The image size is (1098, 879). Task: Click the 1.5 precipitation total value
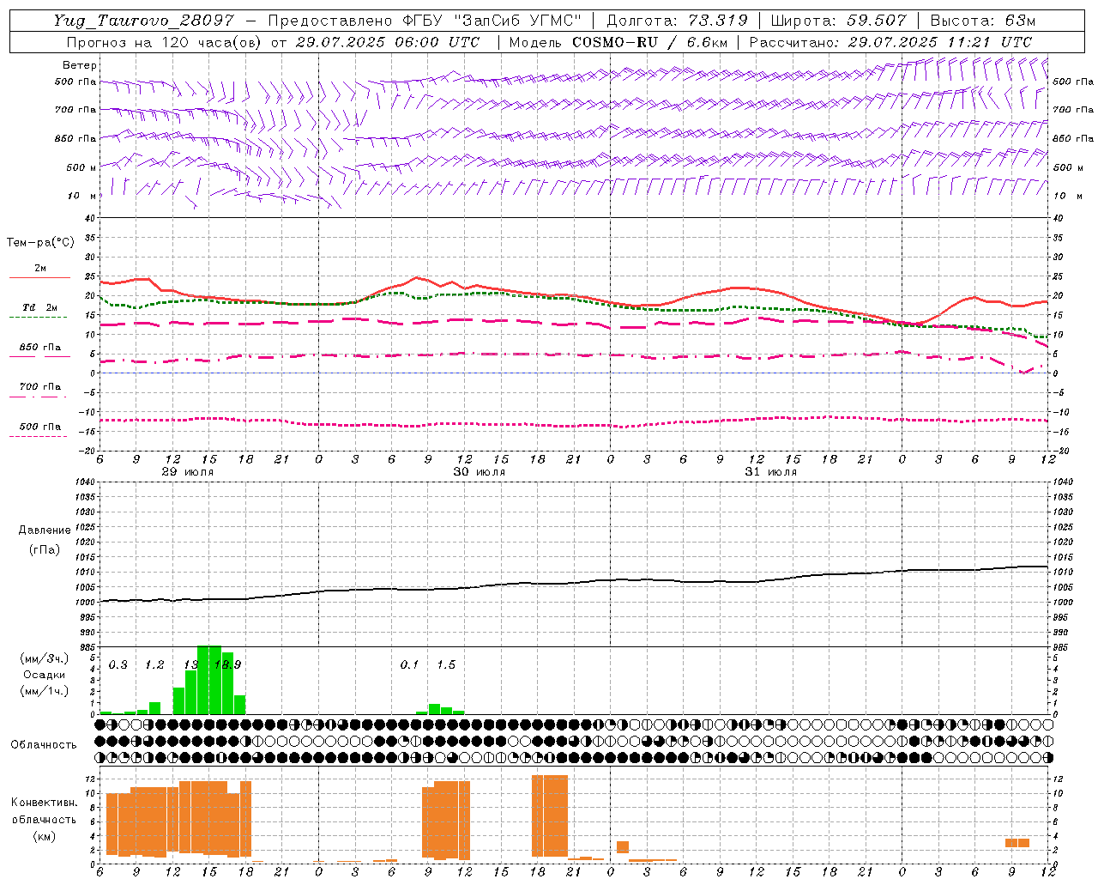(x=446, y=664)
